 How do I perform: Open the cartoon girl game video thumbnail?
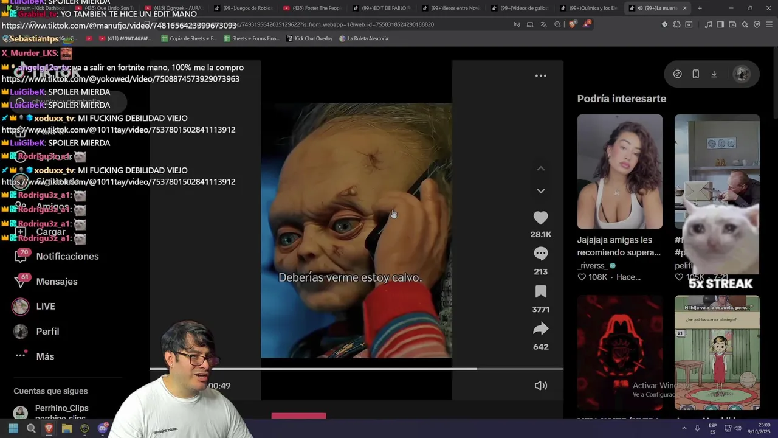click(x=717, y=353)
